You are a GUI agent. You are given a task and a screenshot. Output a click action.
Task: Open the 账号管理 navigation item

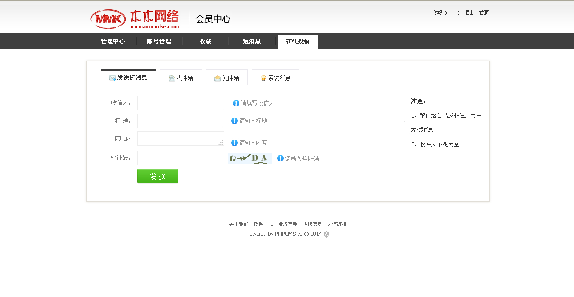(x=159, y=41)
